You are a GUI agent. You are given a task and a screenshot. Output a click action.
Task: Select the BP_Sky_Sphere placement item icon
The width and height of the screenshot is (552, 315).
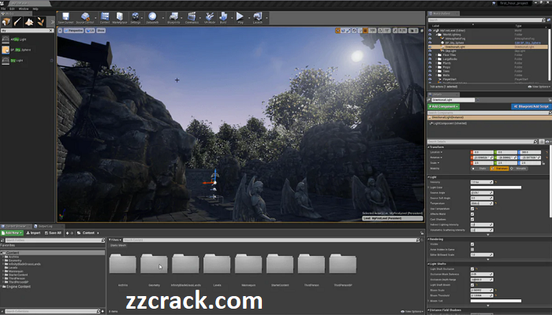pos(6,50)
